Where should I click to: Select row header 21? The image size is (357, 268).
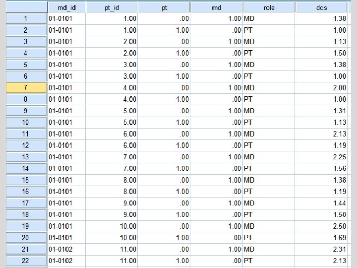tap(26, 249)
